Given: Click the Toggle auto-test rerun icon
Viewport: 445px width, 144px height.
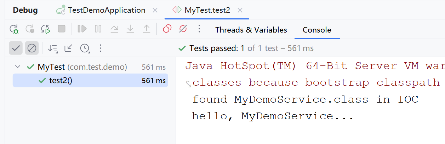Looking at the screenshot, I should click(46, 29).
